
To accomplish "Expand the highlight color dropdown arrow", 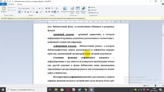I will point(43,12).
